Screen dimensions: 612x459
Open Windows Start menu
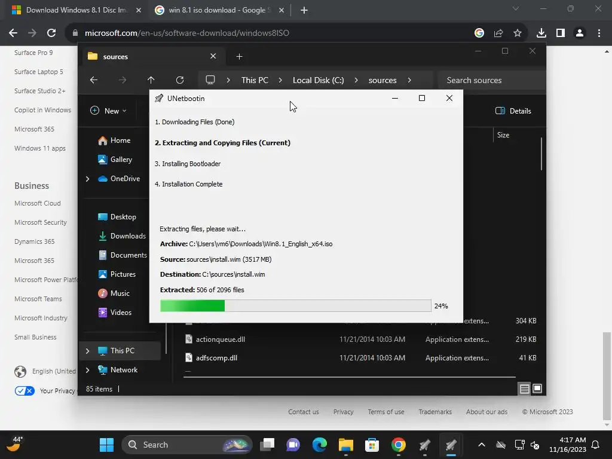pos(106,445)
